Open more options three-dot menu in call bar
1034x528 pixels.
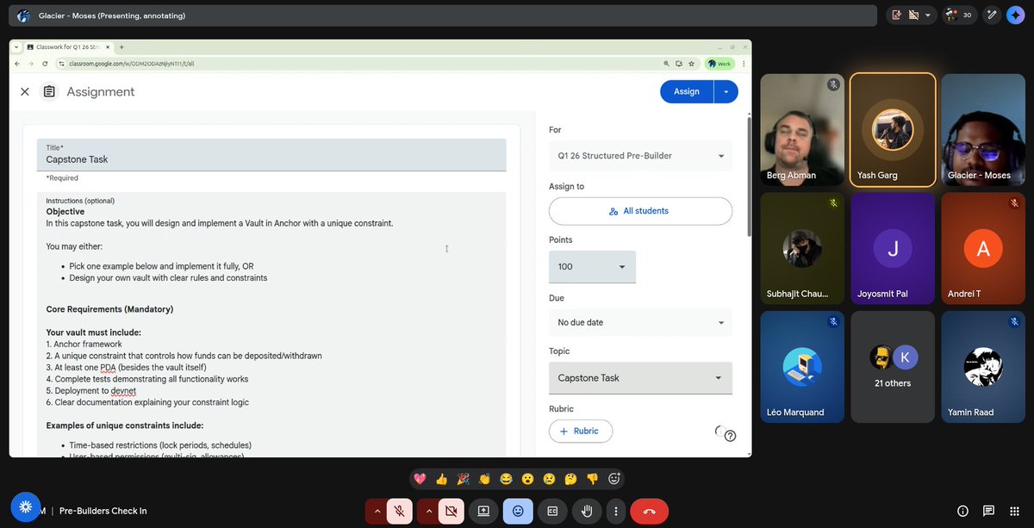click(x=615, y=511)
